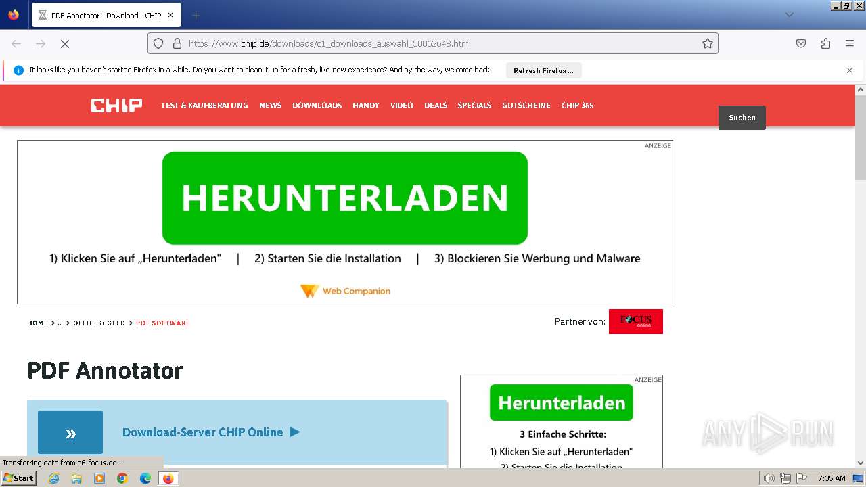Image resolution: width=866 pixels, height=487 pixels.
Task: Open the volume speaker tray icon
Action: coord(769,478)
